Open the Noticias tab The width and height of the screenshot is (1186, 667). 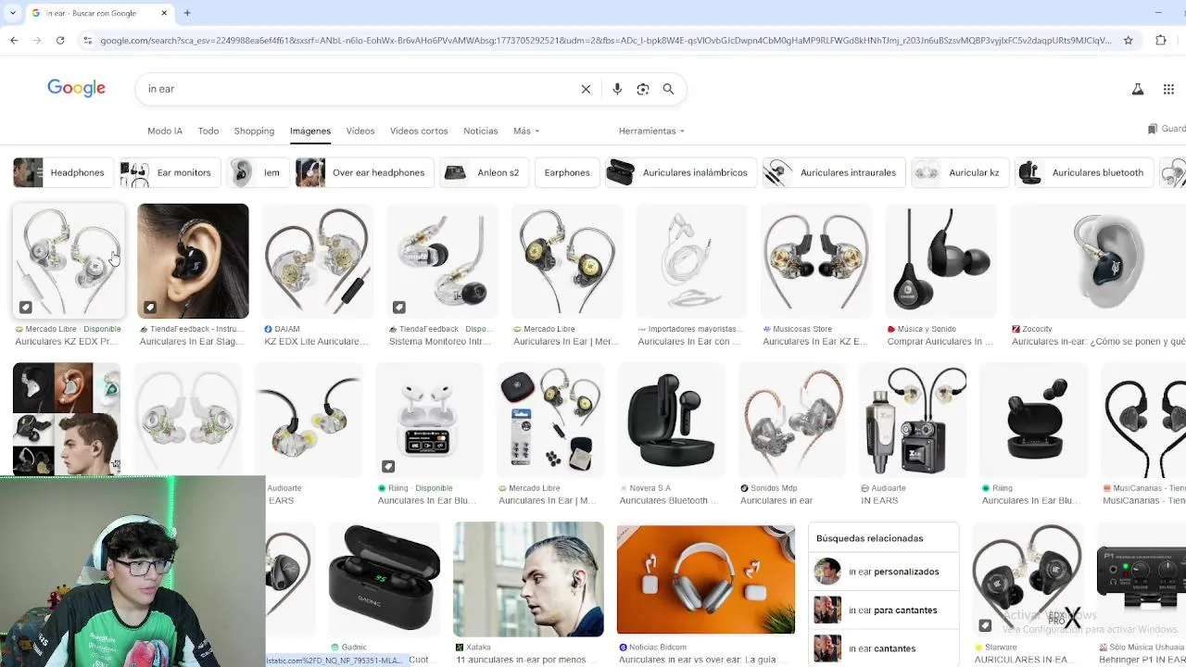(x=481, y=131)
